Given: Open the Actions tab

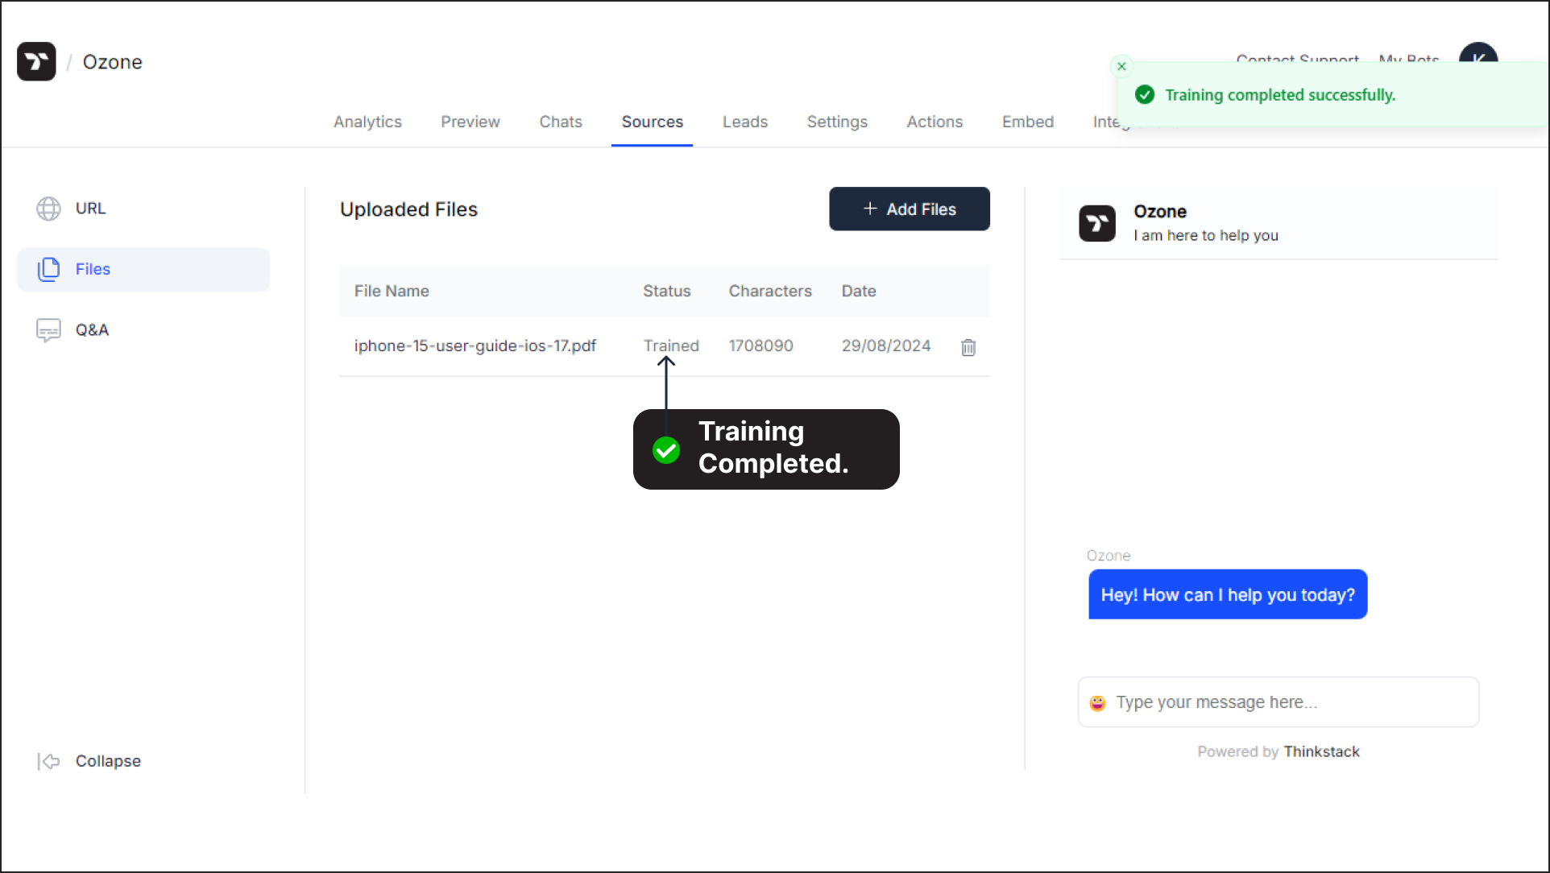Looking at the screenshot, I should tap(935, 122).
